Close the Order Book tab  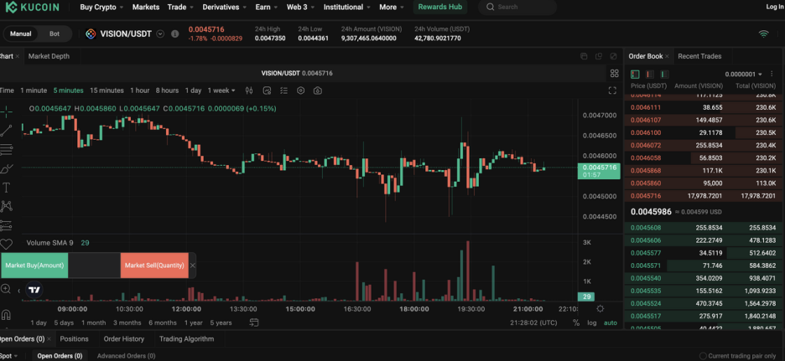[667, 56]
